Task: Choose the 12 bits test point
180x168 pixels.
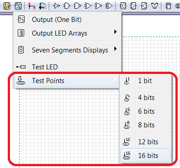Action: [145, 142]
